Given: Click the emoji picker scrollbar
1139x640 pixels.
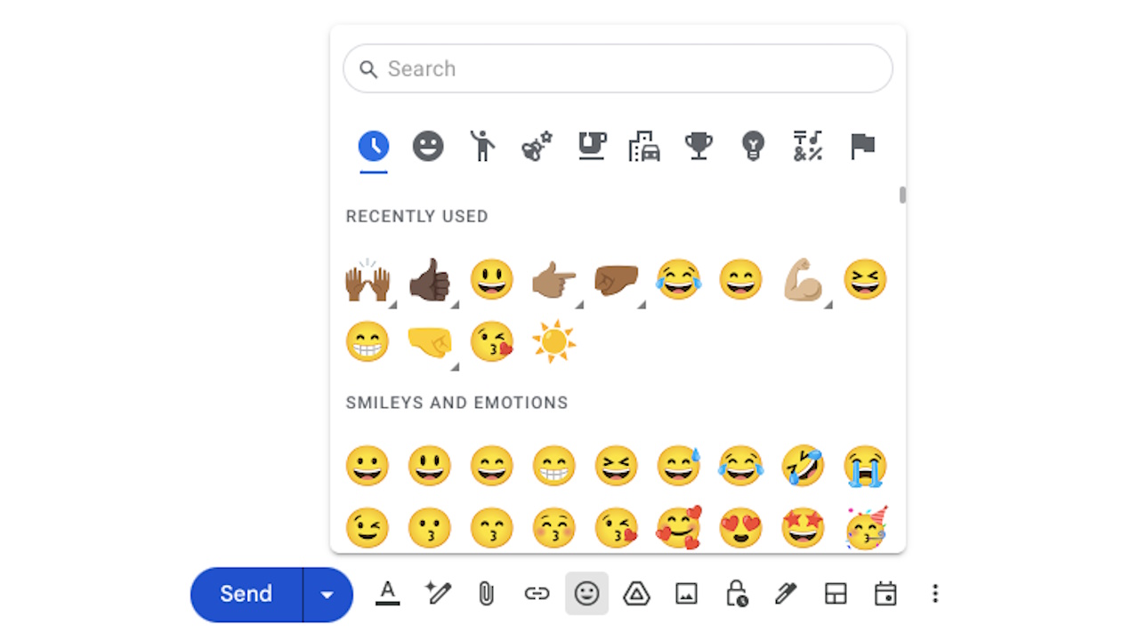Looking at the screenshot, I should [902, 195].
